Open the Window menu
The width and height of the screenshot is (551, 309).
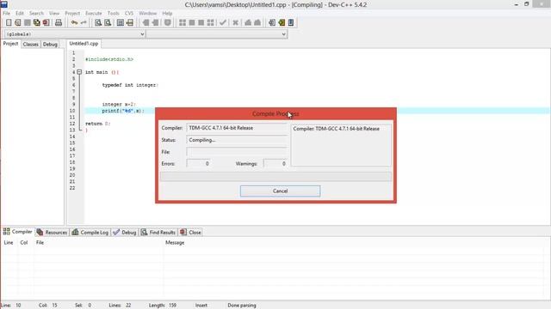147,13
